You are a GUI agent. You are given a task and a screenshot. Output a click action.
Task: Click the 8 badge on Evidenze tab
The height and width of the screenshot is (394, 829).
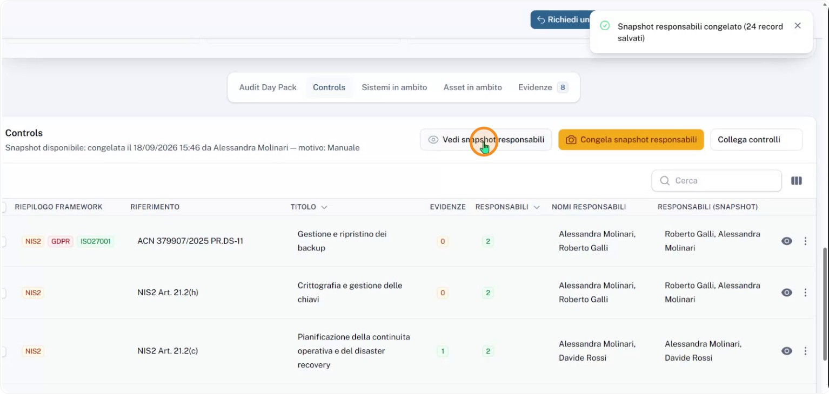click(x=563, y=87)
